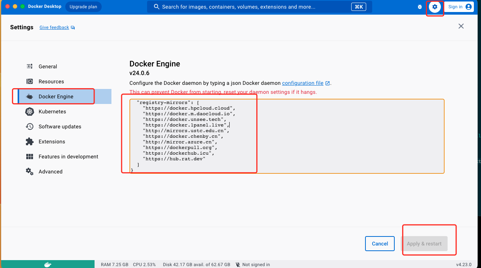Click the bug troubleshoot icon
Viewport: 481px width, 268px height.
point(420,7)
